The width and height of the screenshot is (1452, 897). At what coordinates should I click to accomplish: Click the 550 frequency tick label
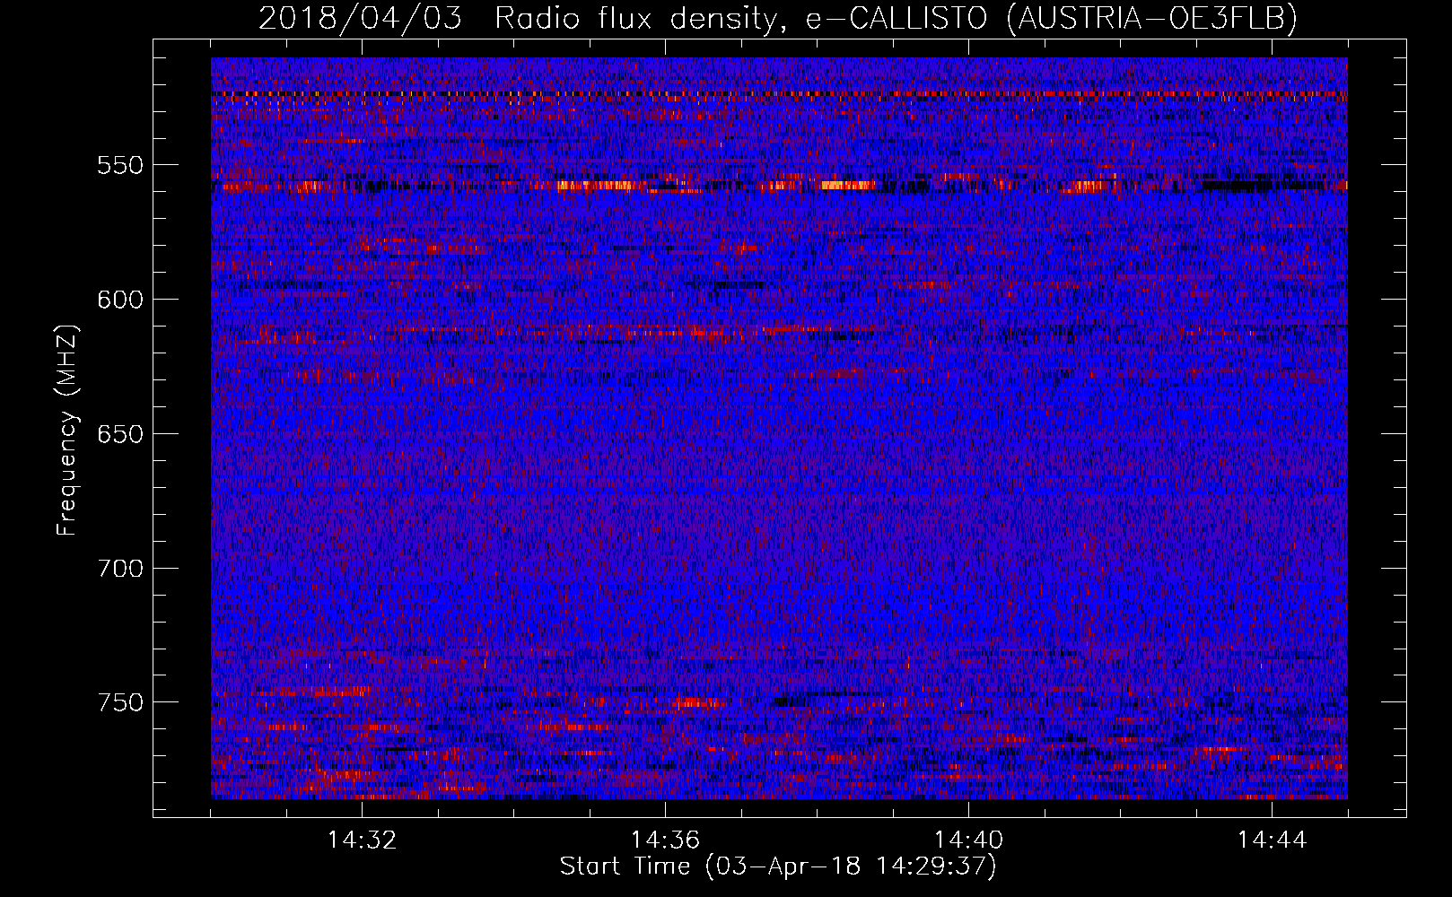tap(120, 165)
